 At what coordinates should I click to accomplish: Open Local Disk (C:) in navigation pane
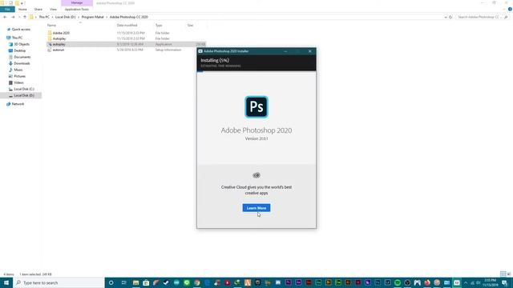(x=24, y=89)
